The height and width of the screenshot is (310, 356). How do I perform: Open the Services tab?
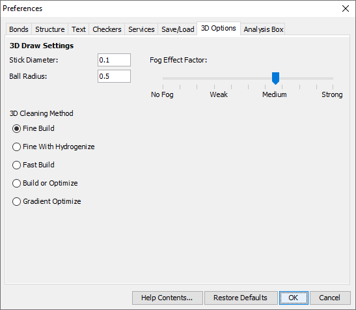[x=141, y=29]
